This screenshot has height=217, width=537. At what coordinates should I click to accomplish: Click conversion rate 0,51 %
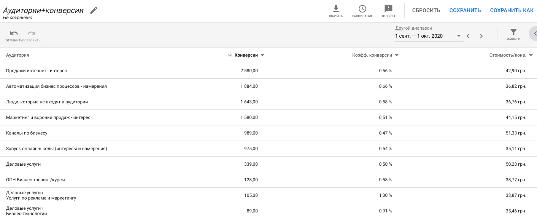(385, 117)
